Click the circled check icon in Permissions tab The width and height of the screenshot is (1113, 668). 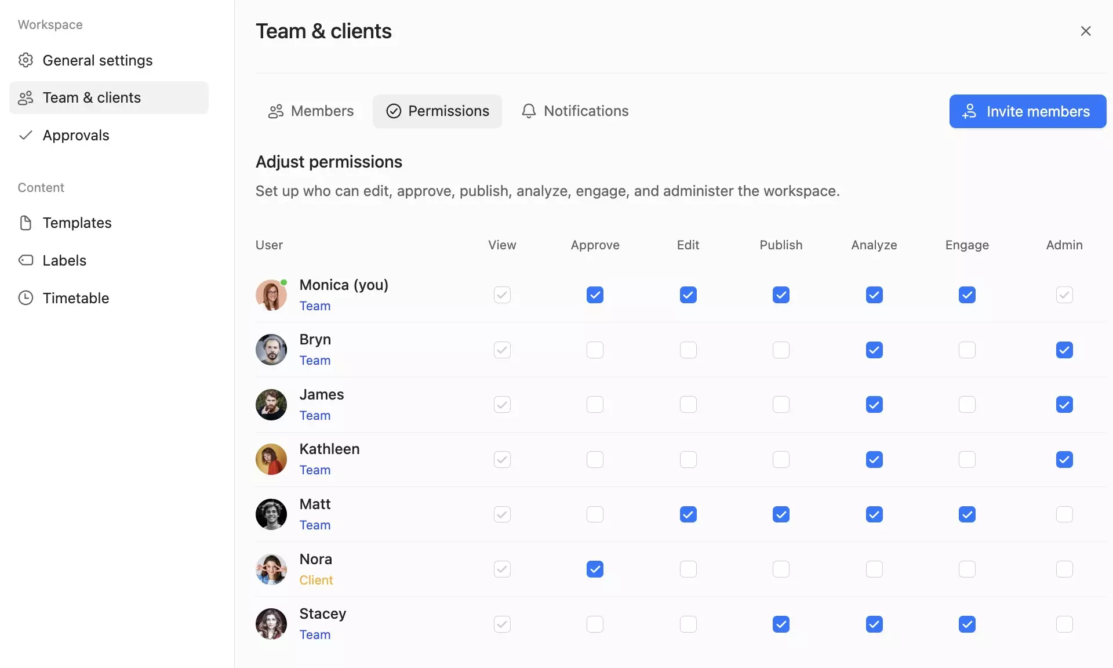point(394,111)
